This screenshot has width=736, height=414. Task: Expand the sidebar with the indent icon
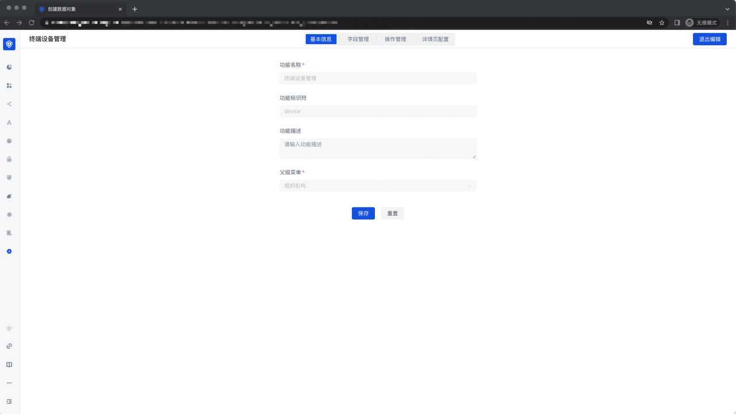click(9, 401)
